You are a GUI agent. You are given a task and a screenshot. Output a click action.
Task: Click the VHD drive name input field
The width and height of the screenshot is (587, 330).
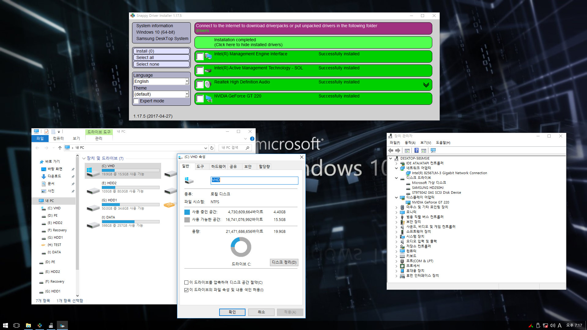pyautogui.click(x=254, y=180)
